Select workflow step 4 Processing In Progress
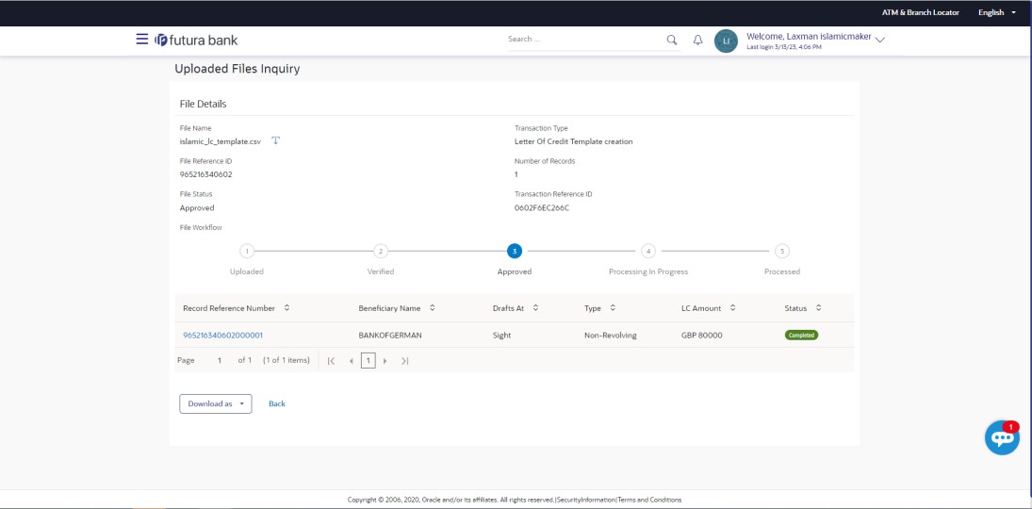The image size is (1032, 509). pos(648,251)
